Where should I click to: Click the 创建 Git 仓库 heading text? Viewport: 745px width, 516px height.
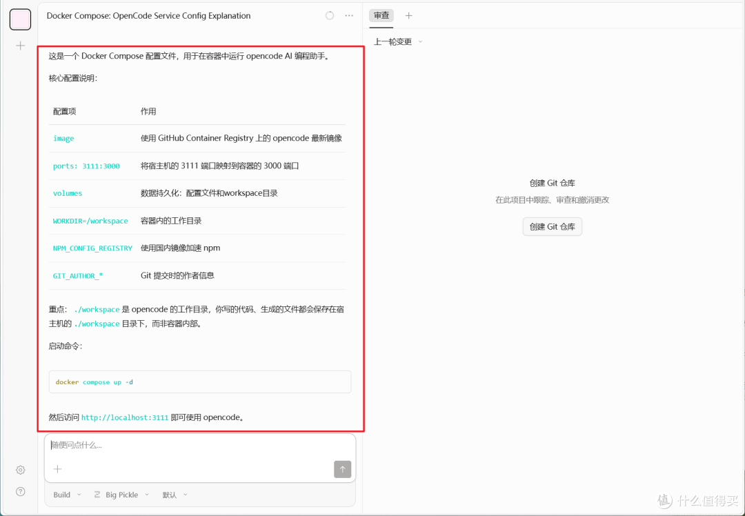pyautogui.click(x=552, y=183)
